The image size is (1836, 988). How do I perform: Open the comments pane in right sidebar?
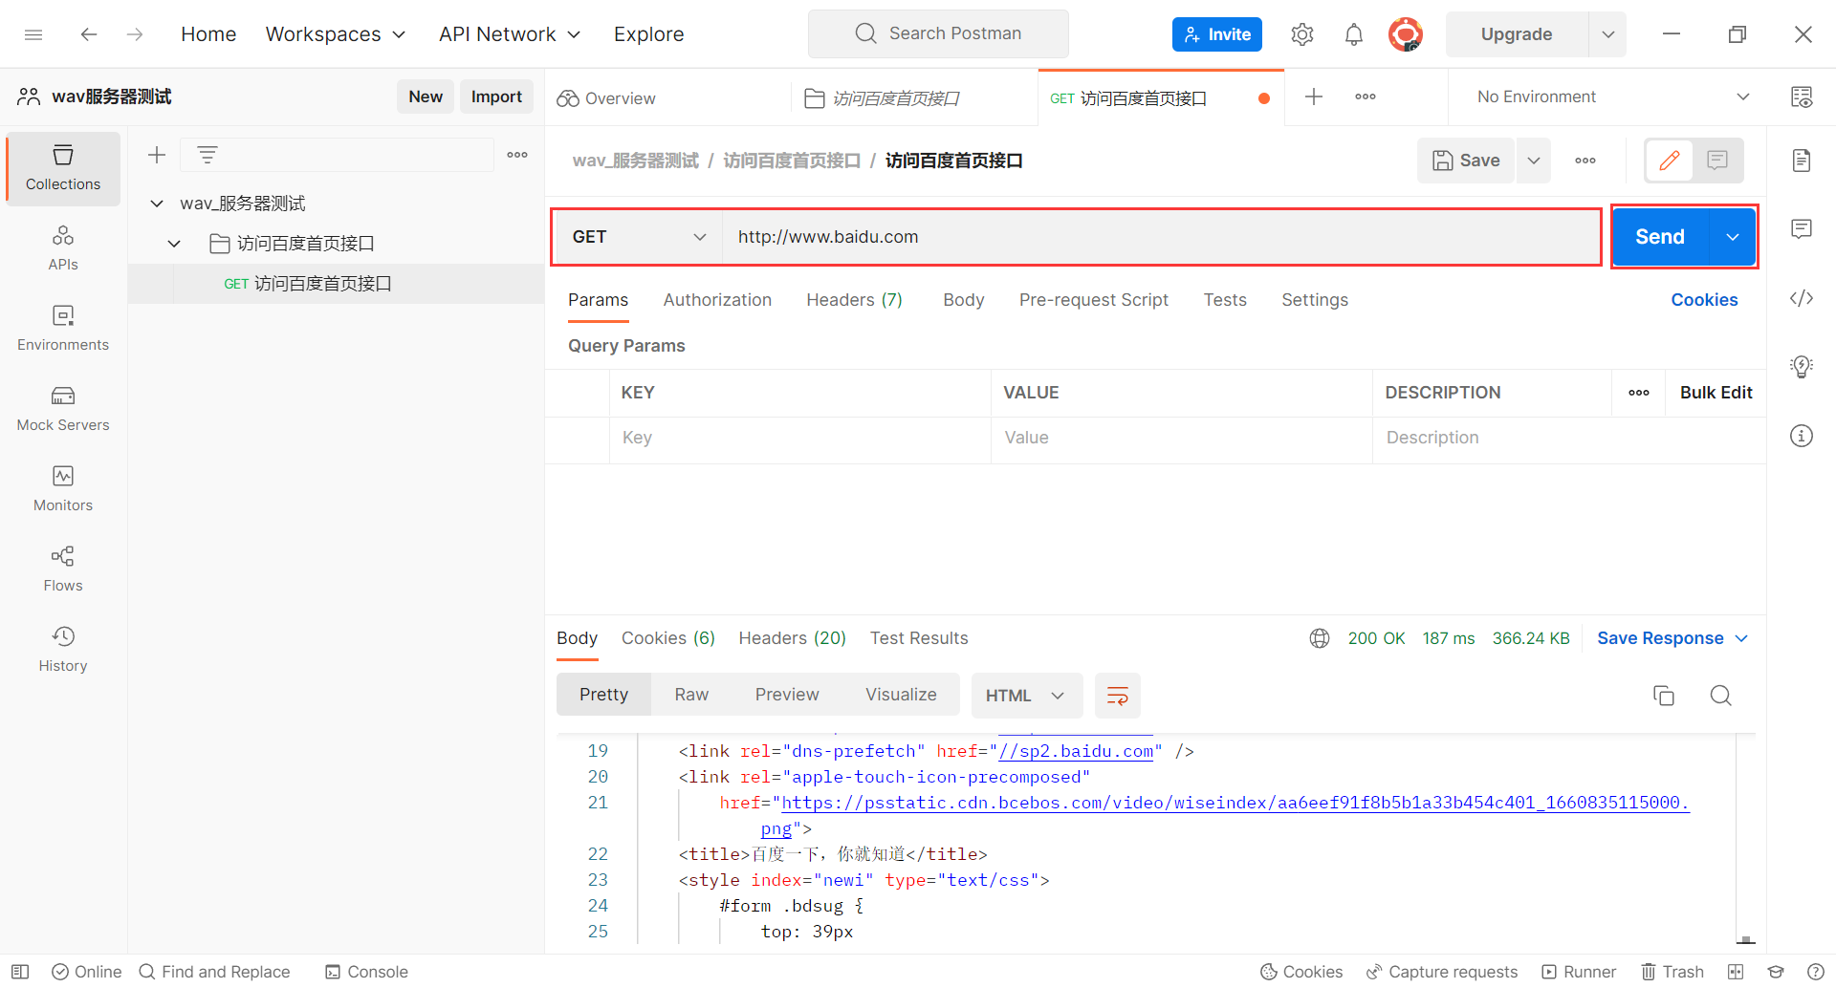(1802, 229)
